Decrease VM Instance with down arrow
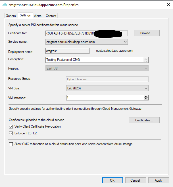Viewport: 173px width, 187px height. coord(146,99)
